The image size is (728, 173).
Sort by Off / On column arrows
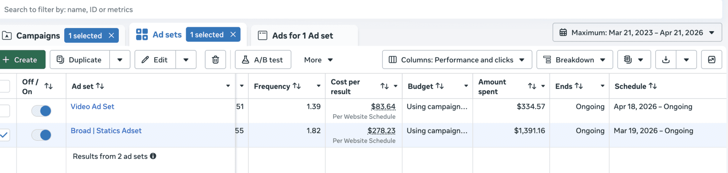(x=49, y=86)
